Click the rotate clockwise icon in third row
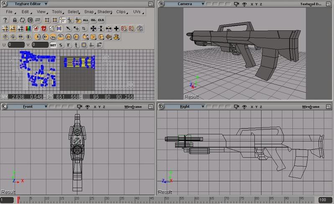 coord(5,37)
